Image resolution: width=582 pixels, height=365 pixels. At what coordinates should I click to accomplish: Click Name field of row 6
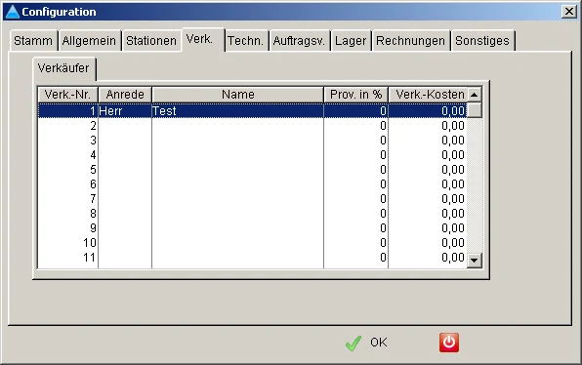coord(238,184)
